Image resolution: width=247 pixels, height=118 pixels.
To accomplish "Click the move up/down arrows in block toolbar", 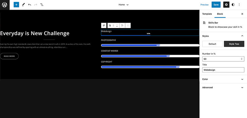I will pyautogui.click(x=117, y=25).
